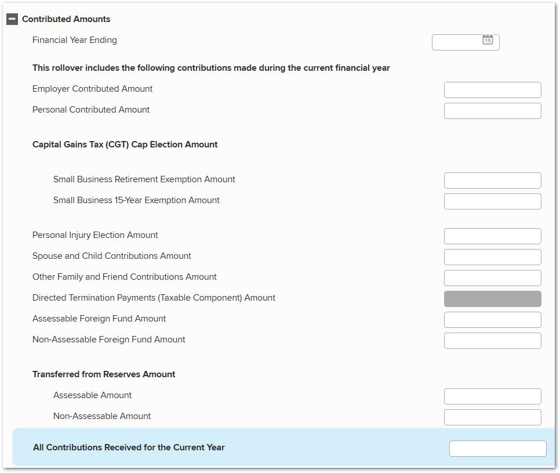Image resolution: width=560 pixels, height=473 pixels.
Task: Focus the All Contributions Received for Current Year field
Action: coord(498,449)
